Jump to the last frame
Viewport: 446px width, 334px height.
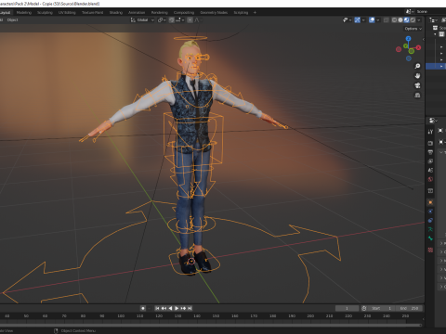tap(190, 308)
